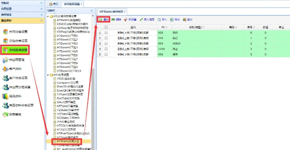Tick the checkbox for row 4 (ID 1030)

[106, 49]
